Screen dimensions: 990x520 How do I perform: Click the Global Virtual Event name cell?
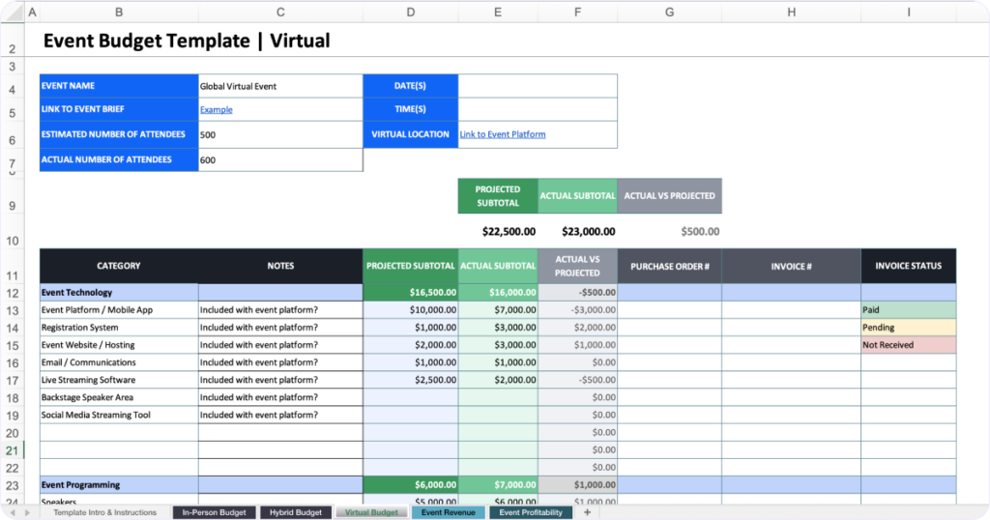(x=279, y=86)
